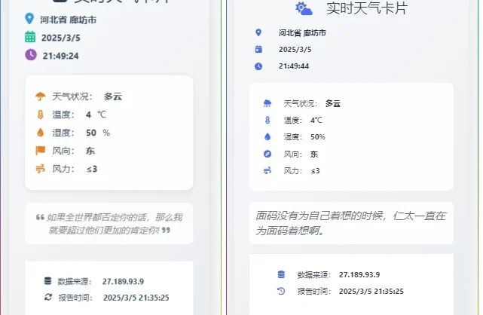
Task: Click the right card title 实时天气卡片
Action: pos(367,8)
